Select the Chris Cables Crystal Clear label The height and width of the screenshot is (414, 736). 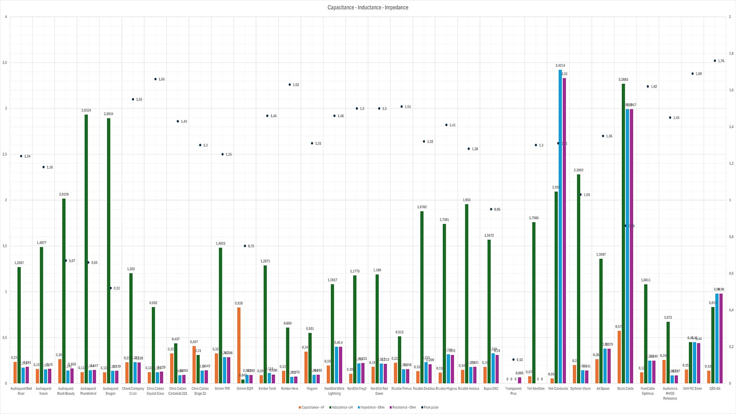tap(155, 391)
